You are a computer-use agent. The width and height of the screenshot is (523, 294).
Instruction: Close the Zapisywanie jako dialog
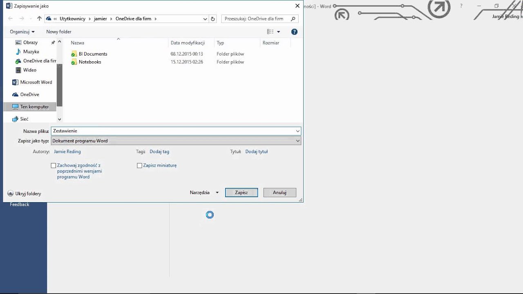297,6
